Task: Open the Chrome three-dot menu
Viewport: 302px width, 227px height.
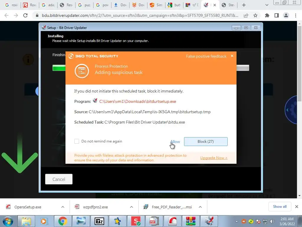Action: click(296, 15)
